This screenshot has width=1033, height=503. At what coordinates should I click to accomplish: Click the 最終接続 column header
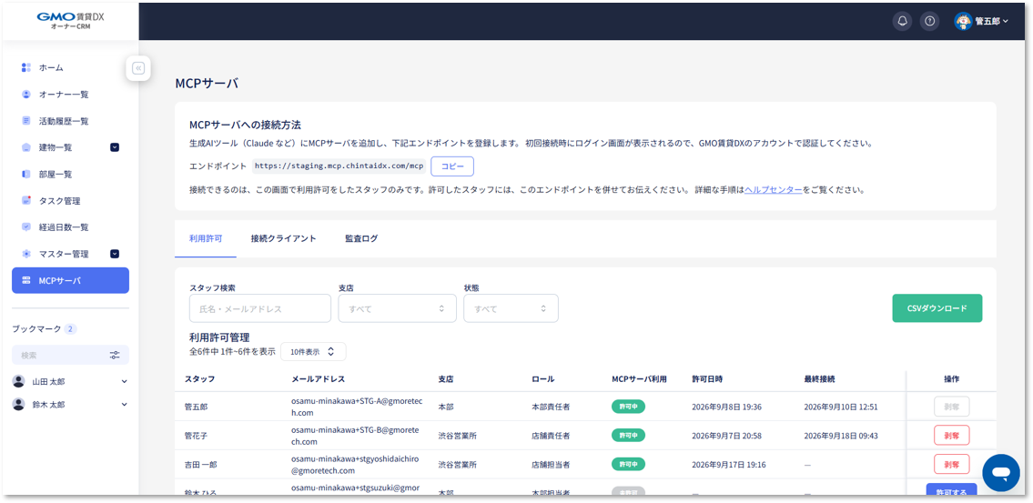[820, 379]
